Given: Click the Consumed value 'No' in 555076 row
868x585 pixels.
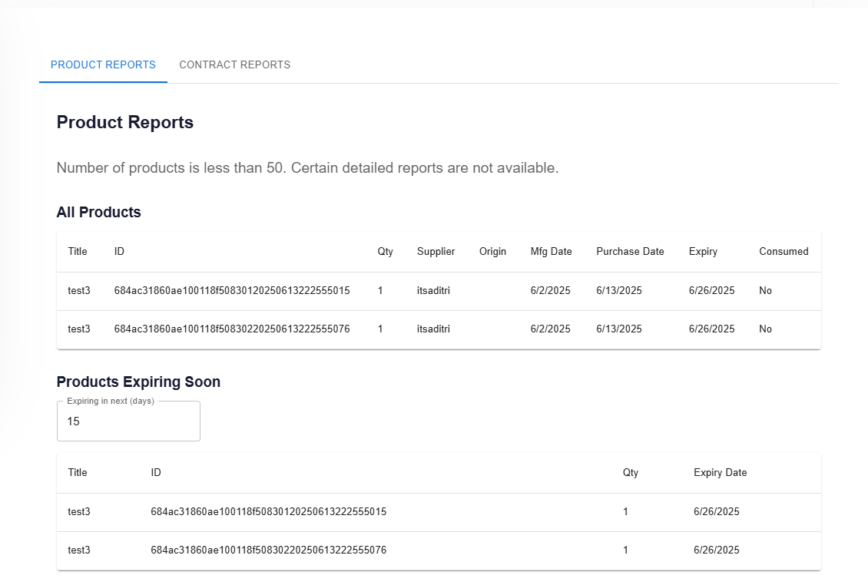Looking at the screenshot, I should click(x=765, y=329).
